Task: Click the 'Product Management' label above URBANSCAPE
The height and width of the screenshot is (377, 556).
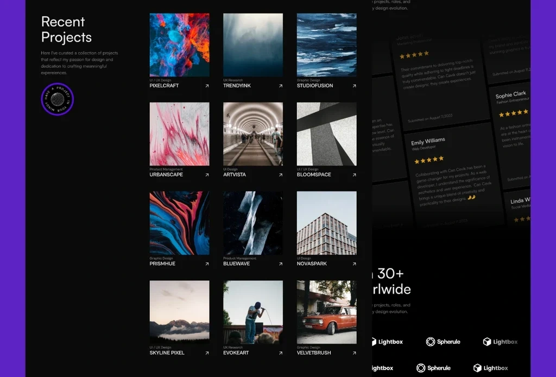Action: pos(166,169)
